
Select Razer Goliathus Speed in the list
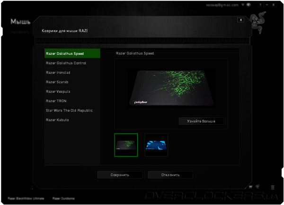click(72, 53)
